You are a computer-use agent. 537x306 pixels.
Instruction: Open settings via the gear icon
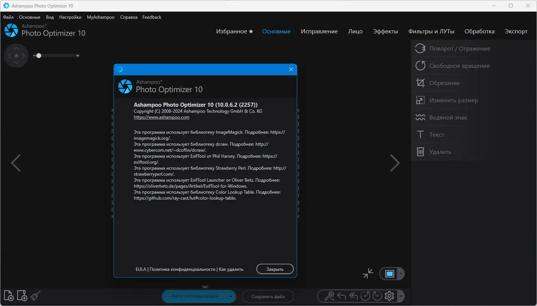[389, 296]
